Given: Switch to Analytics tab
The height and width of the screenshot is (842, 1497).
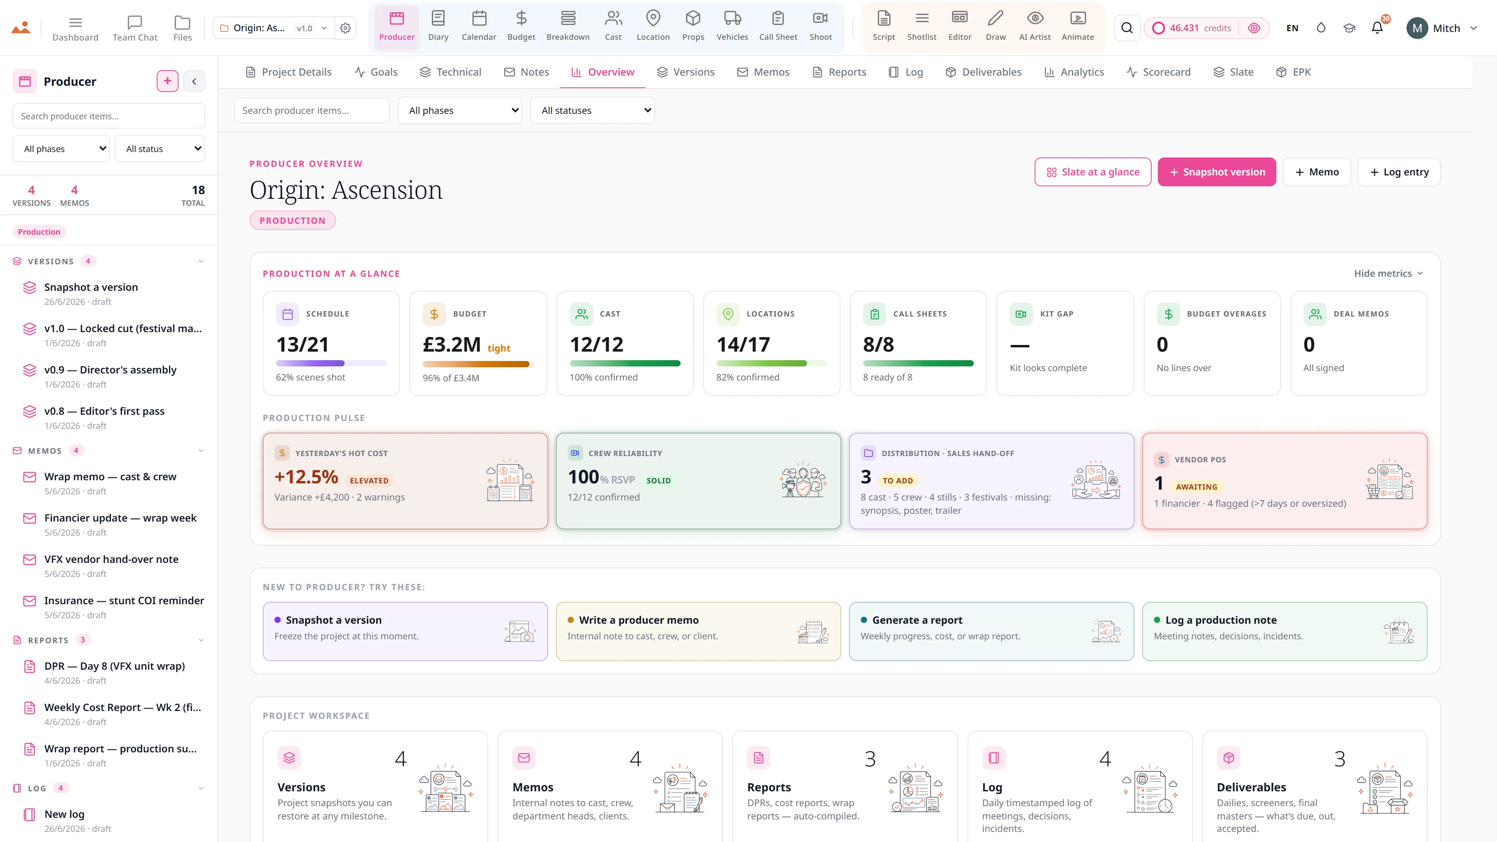Looking at the screenshot, I should tap(1074, 72).
